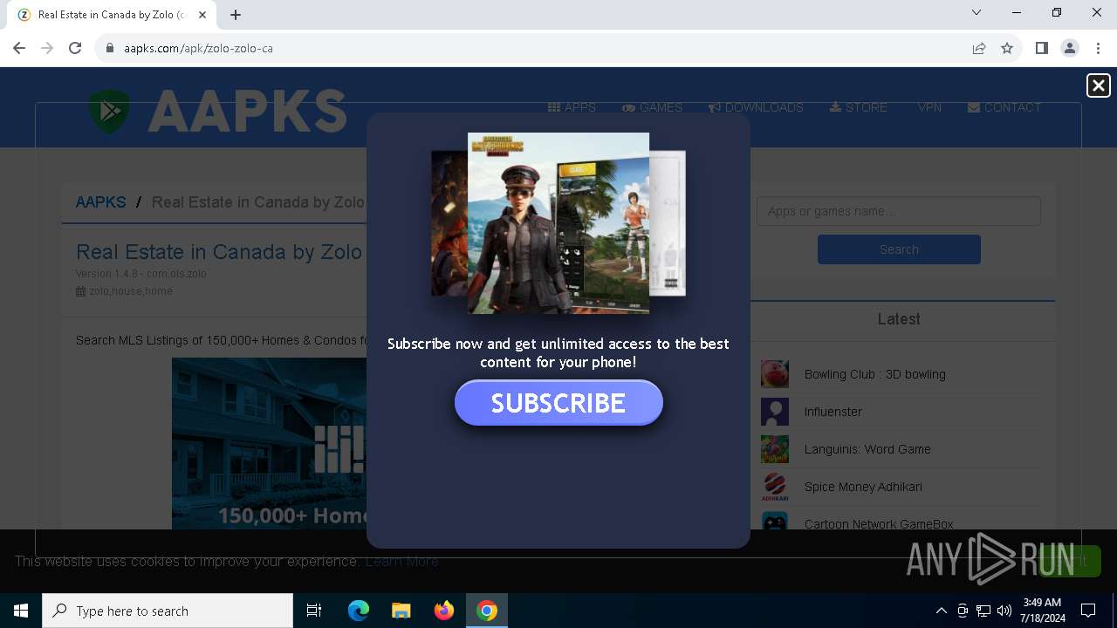Open Chrome three-dot menu
1117x628 pixels.
(1098, 48)
